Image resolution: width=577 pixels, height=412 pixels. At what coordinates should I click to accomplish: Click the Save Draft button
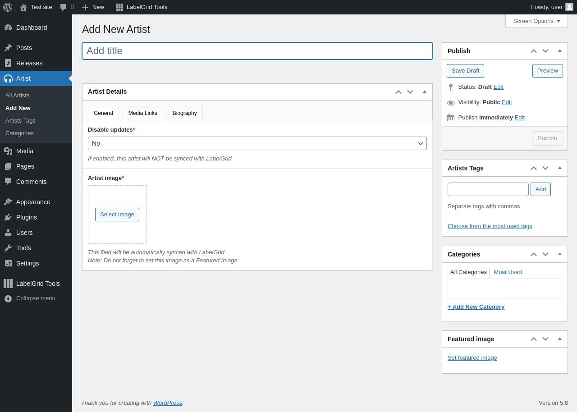coord(465,71)
